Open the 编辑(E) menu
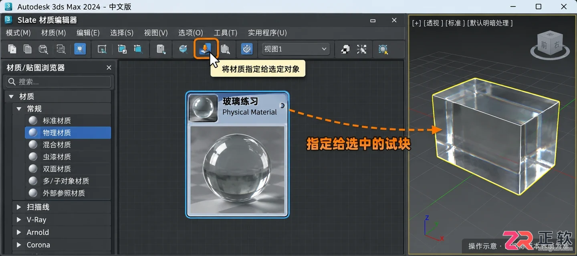The height and width of the screenshot is (256, 577). pyautogui.click(x=88, y=33)
